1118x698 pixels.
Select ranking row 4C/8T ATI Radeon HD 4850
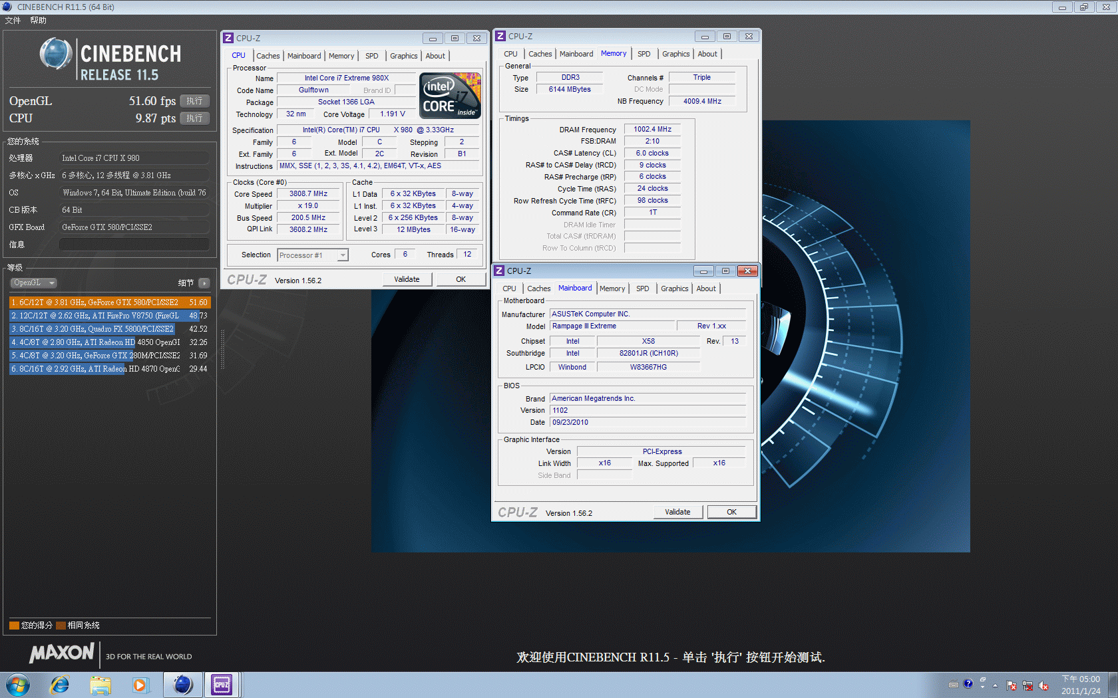click(x=110, y=342)
